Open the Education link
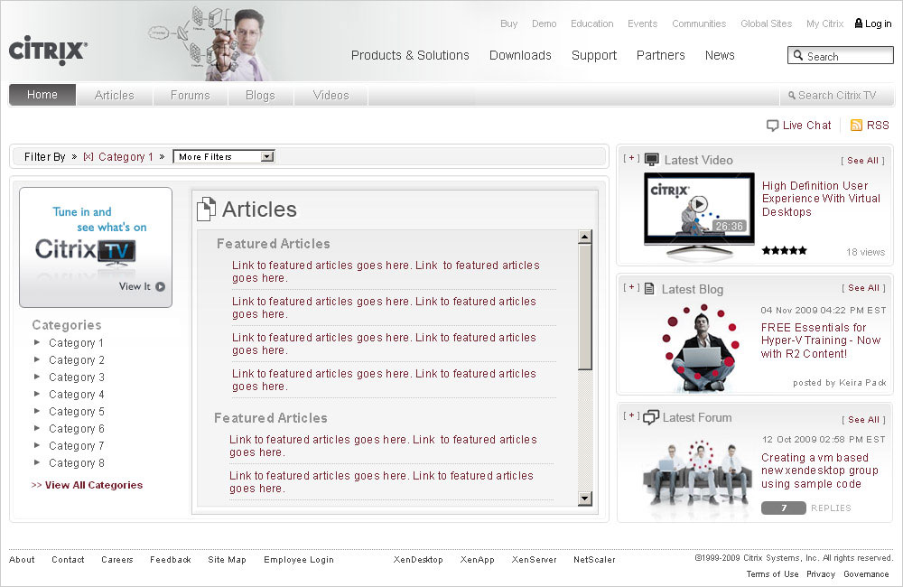903x587 pixels. tap(592, 23)
